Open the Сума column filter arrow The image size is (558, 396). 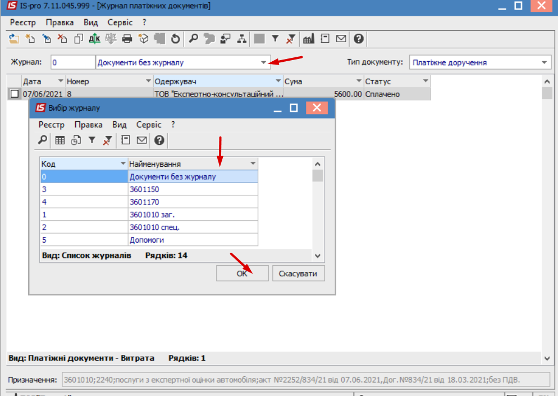(359, 81)
